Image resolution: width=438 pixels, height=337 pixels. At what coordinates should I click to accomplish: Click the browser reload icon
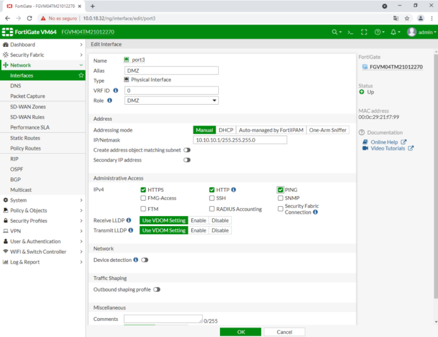point(29,18)
